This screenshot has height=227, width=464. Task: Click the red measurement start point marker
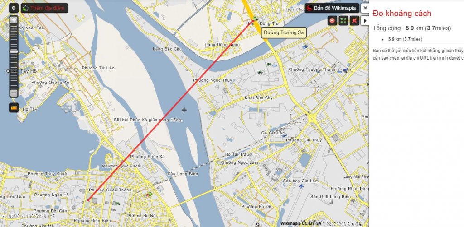(x=88, y=200)
